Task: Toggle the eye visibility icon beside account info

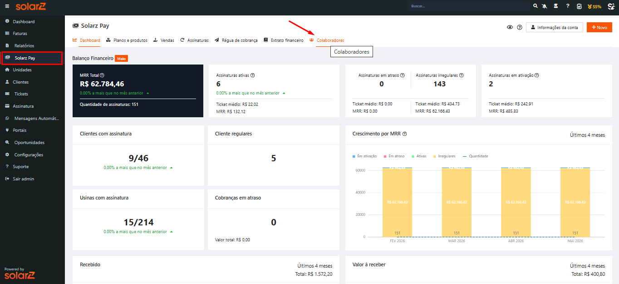Action: point(510,27)
